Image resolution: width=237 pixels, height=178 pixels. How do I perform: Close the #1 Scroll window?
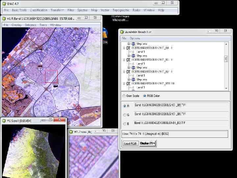(x=60, y=120)
